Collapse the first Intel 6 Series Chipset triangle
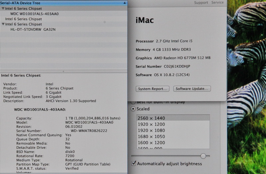266x174 pixels. click(x=3, y=9)
